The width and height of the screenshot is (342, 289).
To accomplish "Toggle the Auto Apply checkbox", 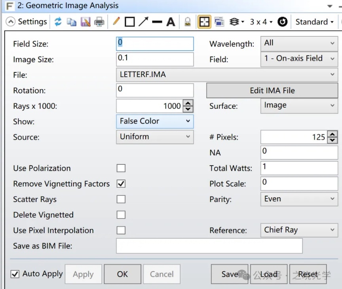I will click(15, 274).
